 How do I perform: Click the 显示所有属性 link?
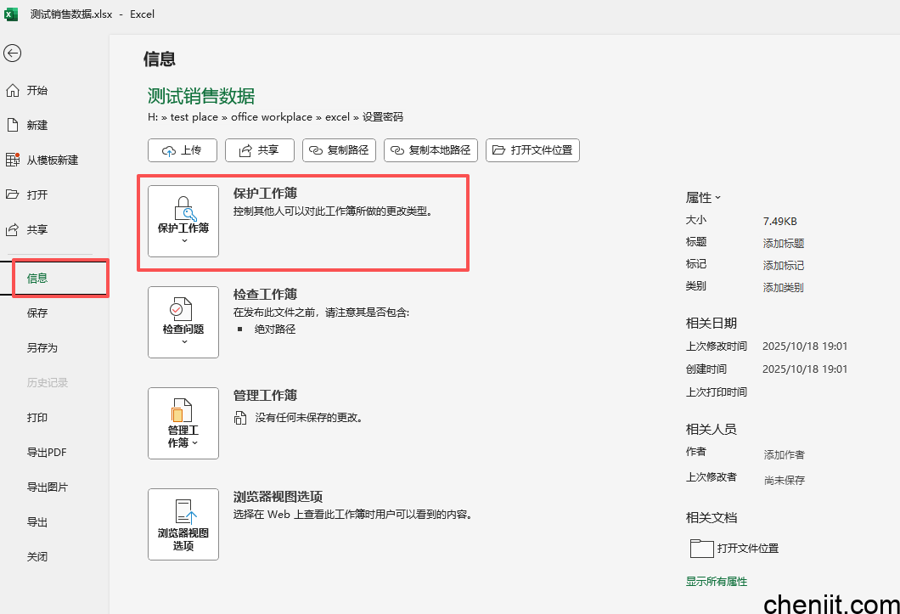(x=717, y=582)
